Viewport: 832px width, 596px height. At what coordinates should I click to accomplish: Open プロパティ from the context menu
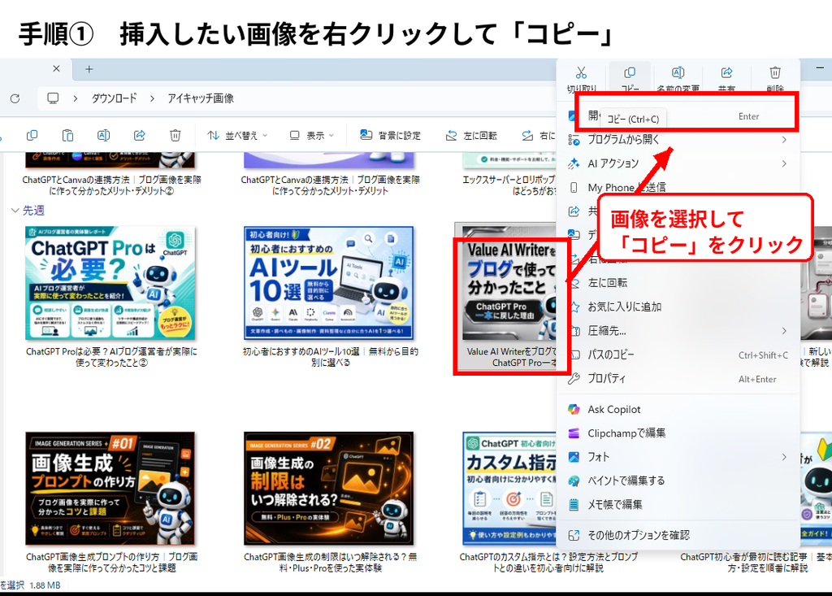678,379
